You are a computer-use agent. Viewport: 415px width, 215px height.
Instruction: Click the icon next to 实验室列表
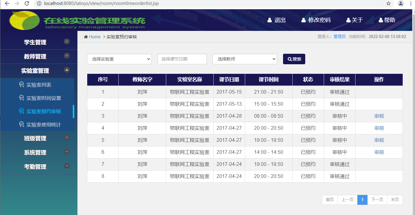click(22, 85)
